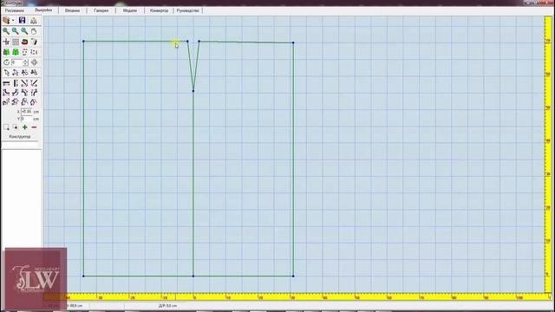Screen dimensions: 555x312
Task: Expand the dropdown arrow beside the box icon
Action: tap(13, 21)
